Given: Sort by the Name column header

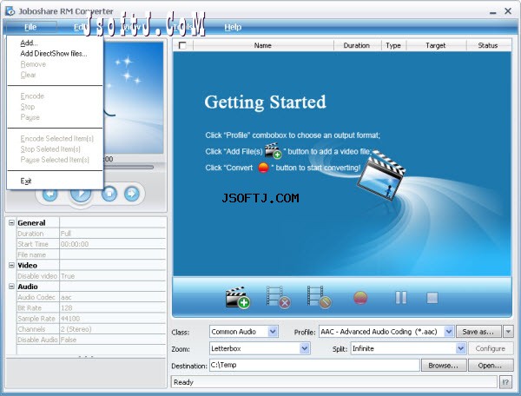Looking at the screenshot, I should (263, 45).
